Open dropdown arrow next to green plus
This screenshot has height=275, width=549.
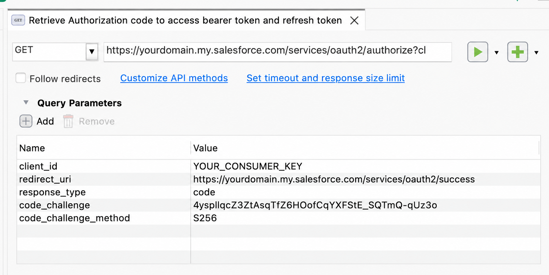pos(536,53)
